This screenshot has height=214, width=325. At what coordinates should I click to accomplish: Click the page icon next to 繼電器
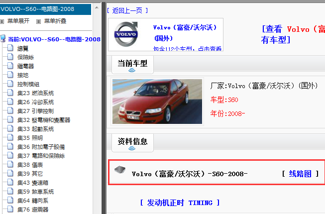[x=10, y=66]
